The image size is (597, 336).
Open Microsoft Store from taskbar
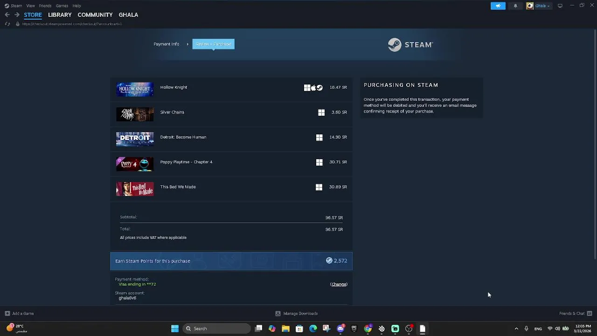pos(299,329)
